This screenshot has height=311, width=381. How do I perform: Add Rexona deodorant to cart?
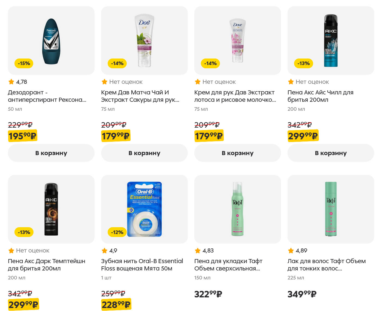point(51,153)
